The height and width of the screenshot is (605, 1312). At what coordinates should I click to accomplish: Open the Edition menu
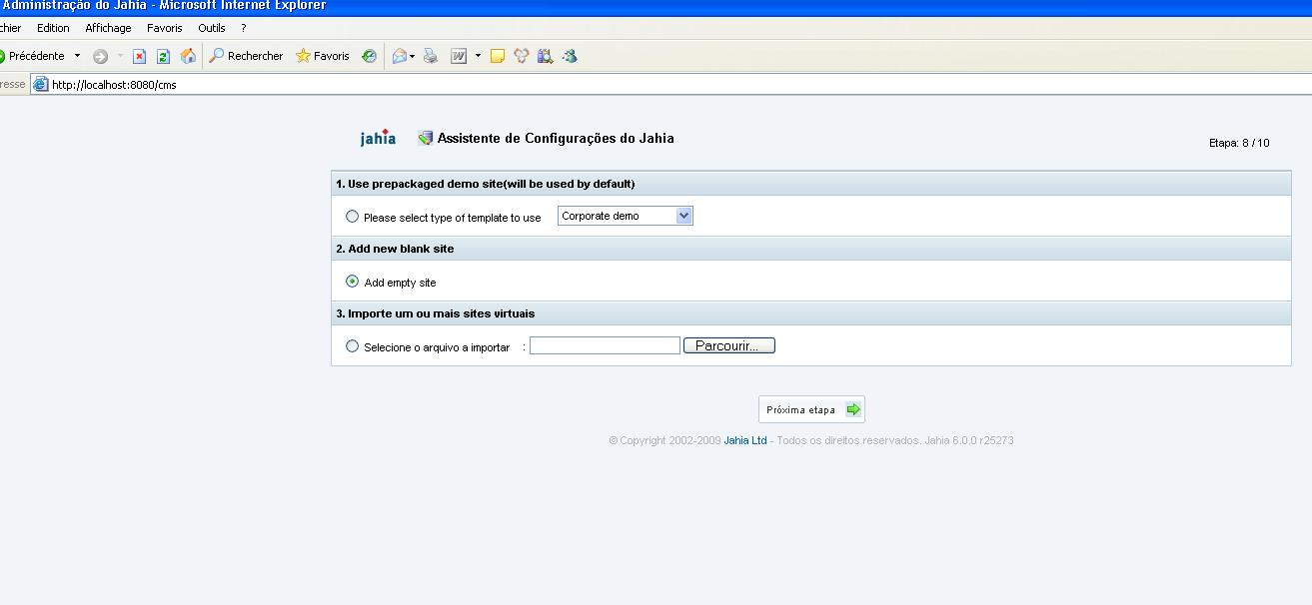[x=53, y=28]
